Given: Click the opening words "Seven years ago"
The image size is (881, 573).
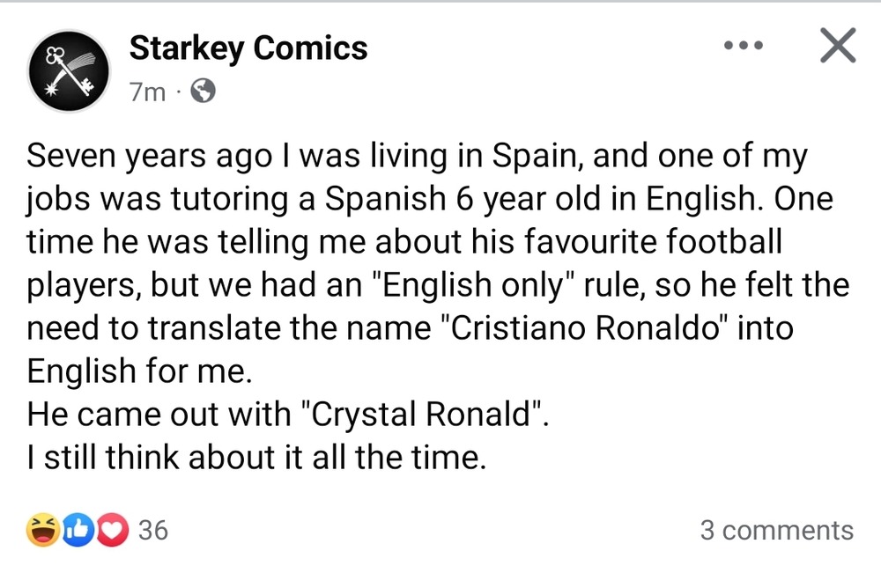Looking at the screenshot, I should pyautogui.click(x=150, y=156).
